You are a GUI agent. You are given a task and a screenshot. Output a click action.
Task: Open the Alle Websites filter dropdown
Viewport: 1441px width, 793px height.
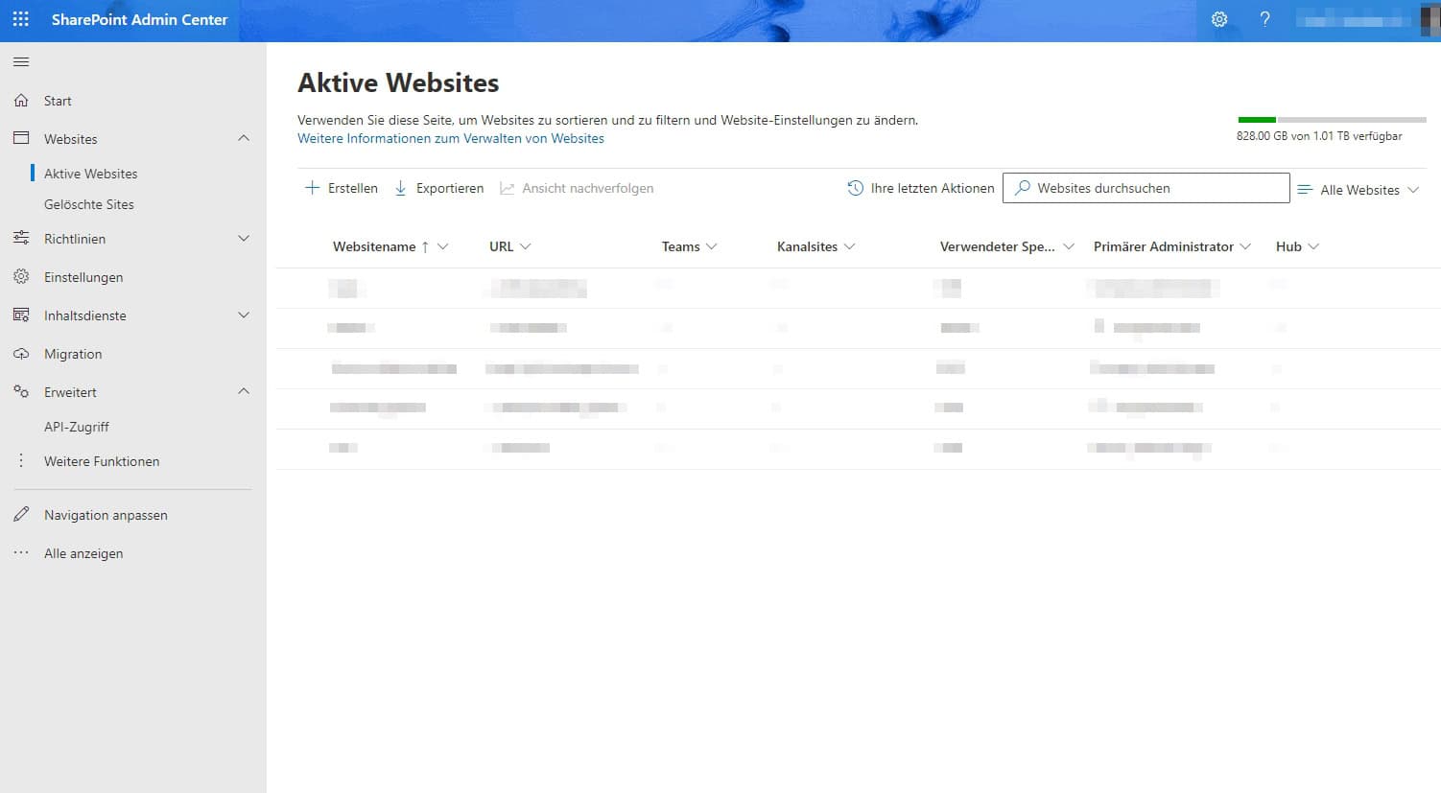1358,189
